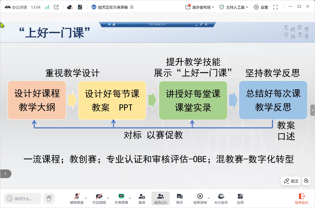This screenshot has height=208, width=315.
Task: Click the 说点什么 message input field
Action: coord(23,198)
